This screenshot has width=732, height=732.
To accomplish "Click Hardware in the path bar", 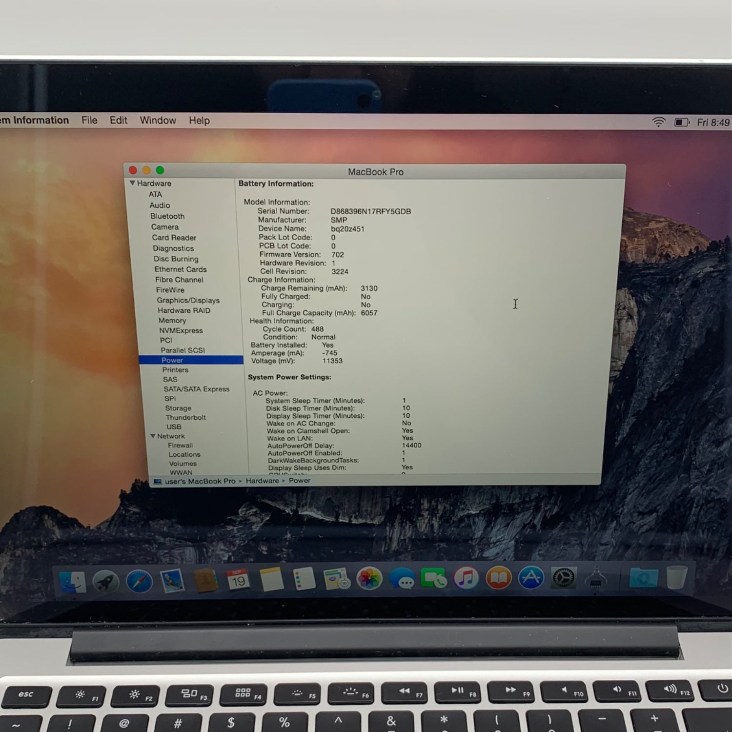I will tap(262, 481).
